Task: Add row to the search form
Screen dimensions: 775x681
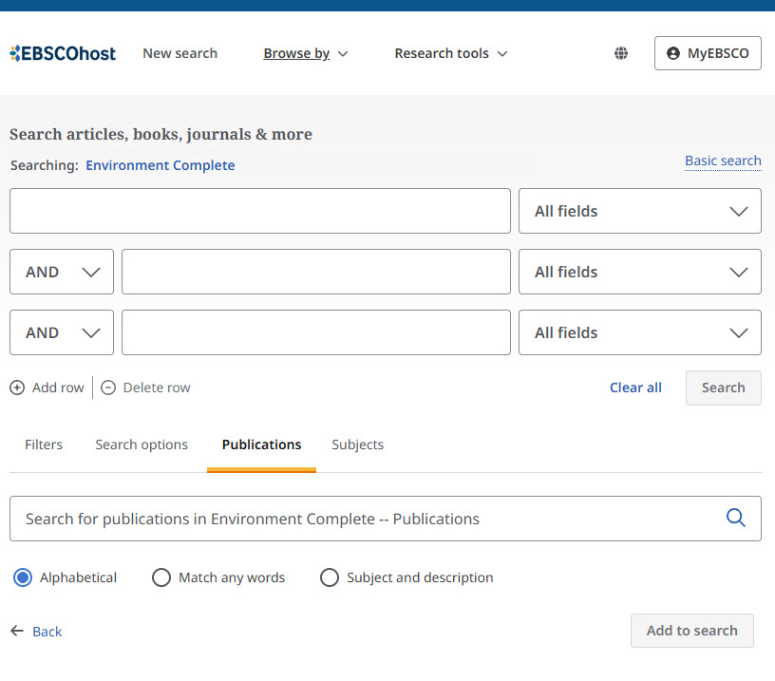Action: tap(47, 388)
